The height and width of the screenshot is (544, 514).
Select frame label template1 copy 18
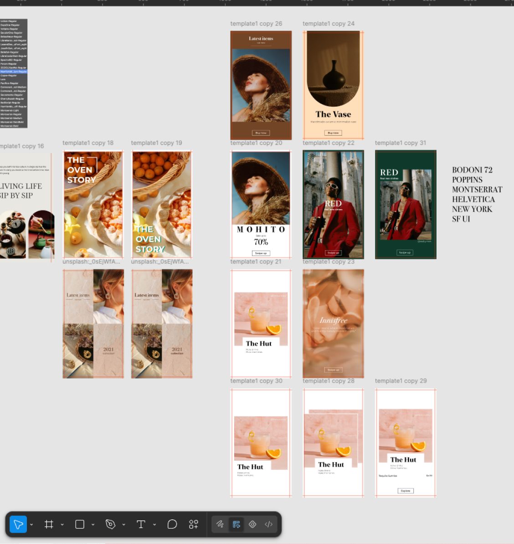88,143
